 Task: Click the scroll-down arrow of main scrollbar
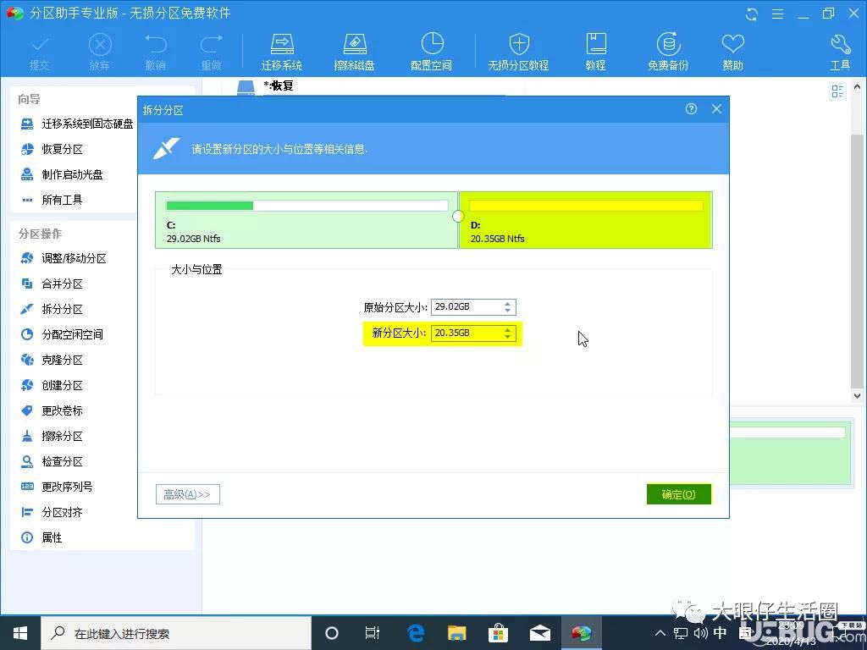(x=857, y=396)
